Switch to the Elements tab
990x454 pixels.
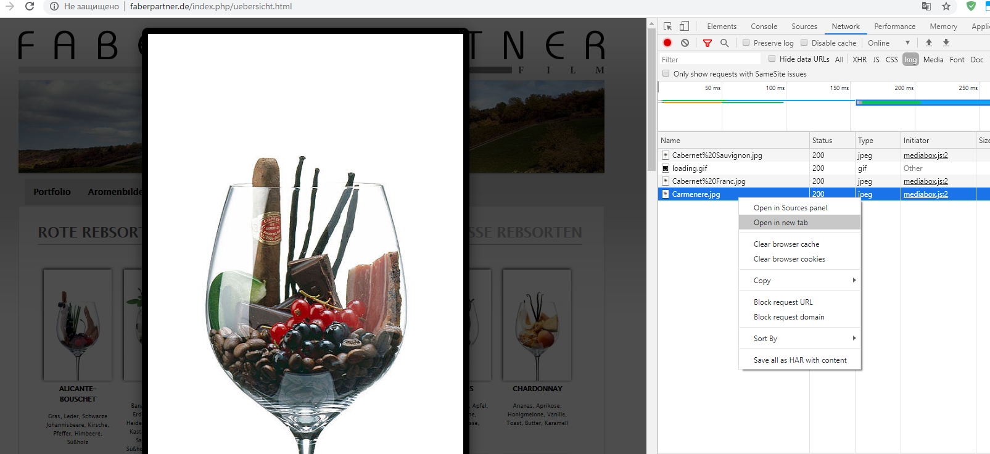[722, 27]
